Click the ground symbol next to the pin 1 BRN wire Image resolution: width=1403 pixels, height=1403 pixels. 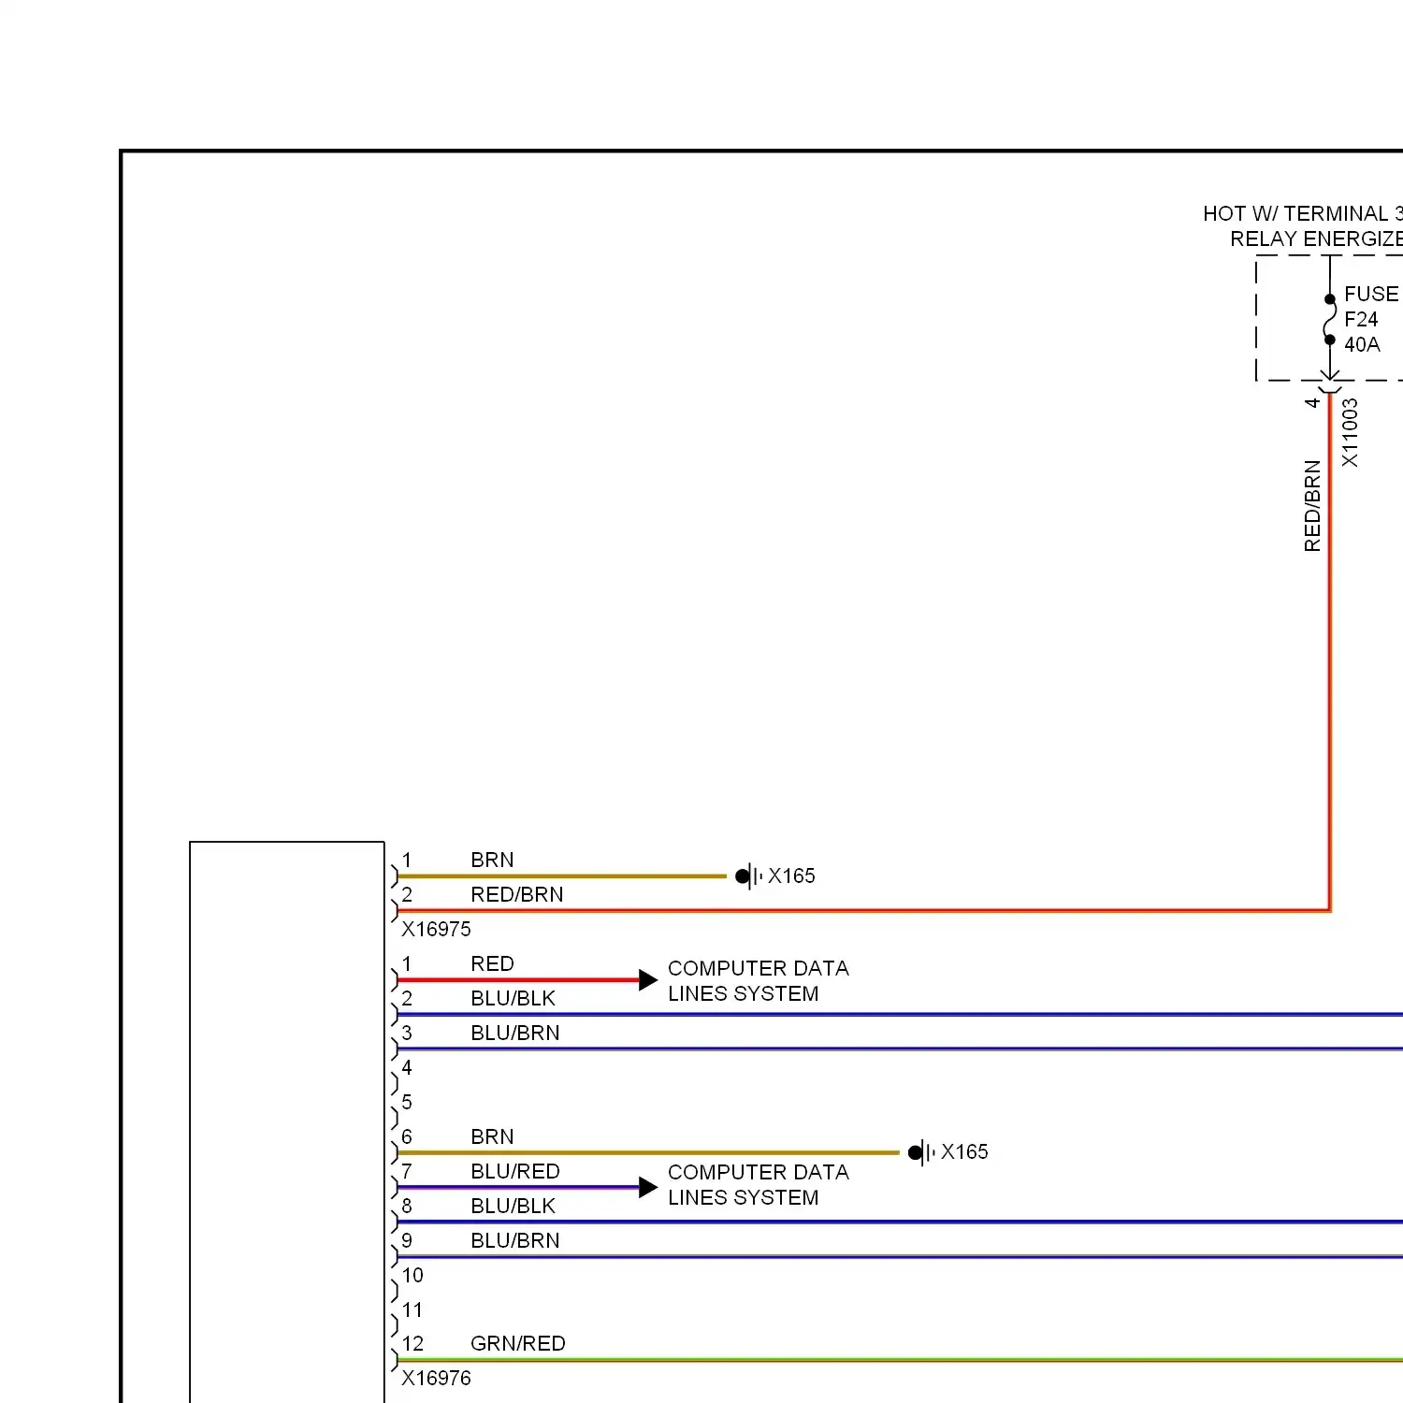(748, 876)
